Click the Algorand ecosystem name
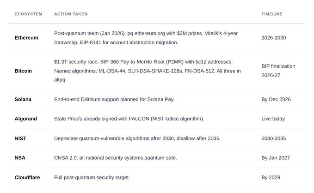Image resolution: width=314 pixels, height=193 pixels. [x=25, y=119]
